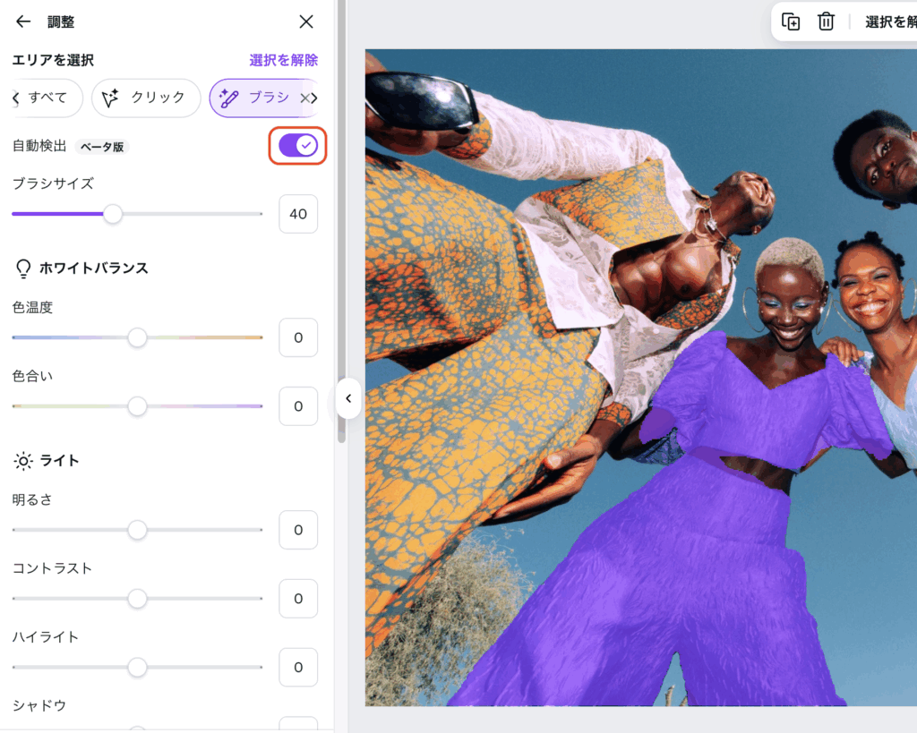
Task: Toggle off 自動検出 switch
Action: 297,146
